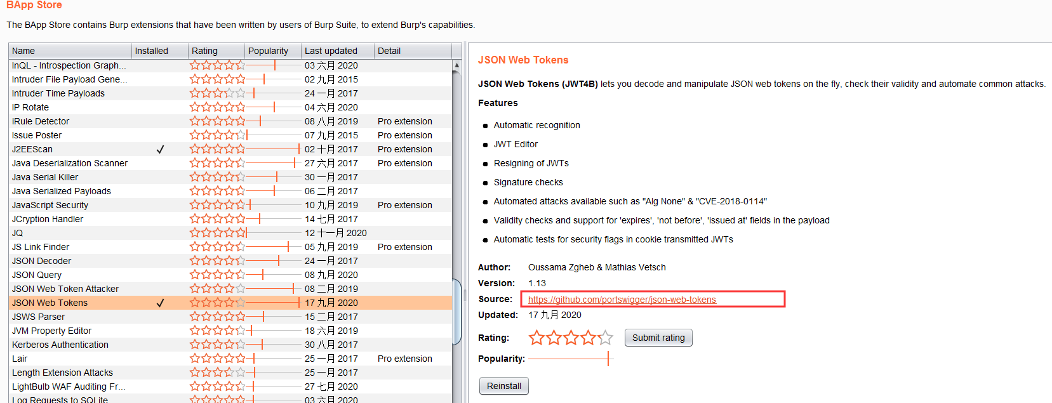Image resolution: width=1052 pixels, height=403 pixels.
Task: Select the Java Serialized Payloads row
Action: [x=230, y=191]
